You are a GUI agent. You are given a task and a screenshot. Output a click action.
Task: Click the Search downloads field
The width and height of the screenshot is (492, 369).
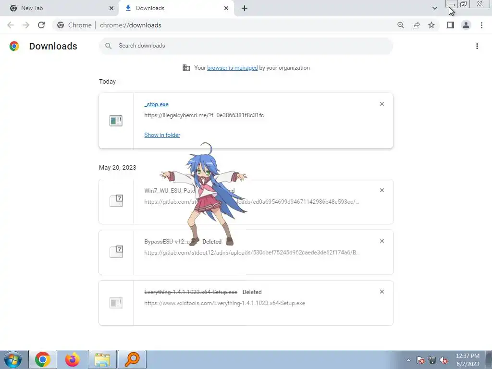pyautogui.click(x=246, y=46)
